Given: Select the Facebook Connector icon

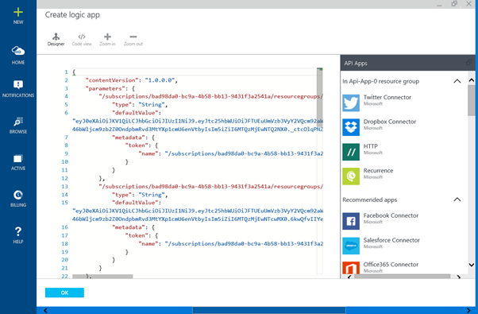Looking at the screenshot, I should (351, 221).
